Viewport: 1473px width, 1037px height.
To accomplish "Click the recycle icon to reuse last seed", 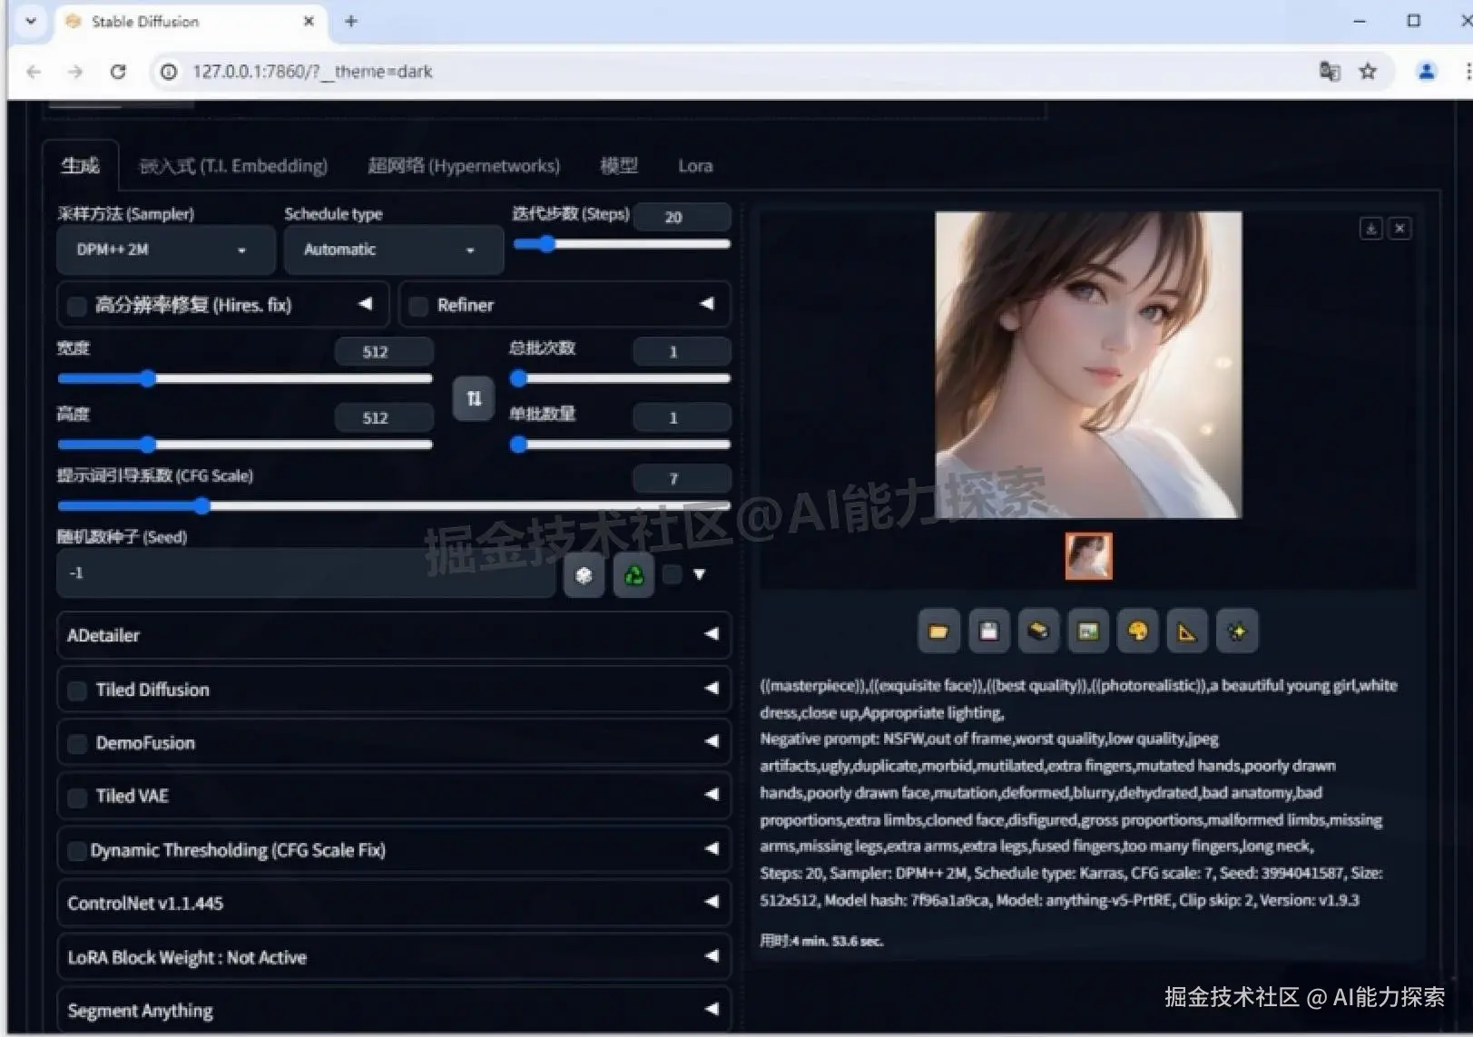I will tap(633, 574).
